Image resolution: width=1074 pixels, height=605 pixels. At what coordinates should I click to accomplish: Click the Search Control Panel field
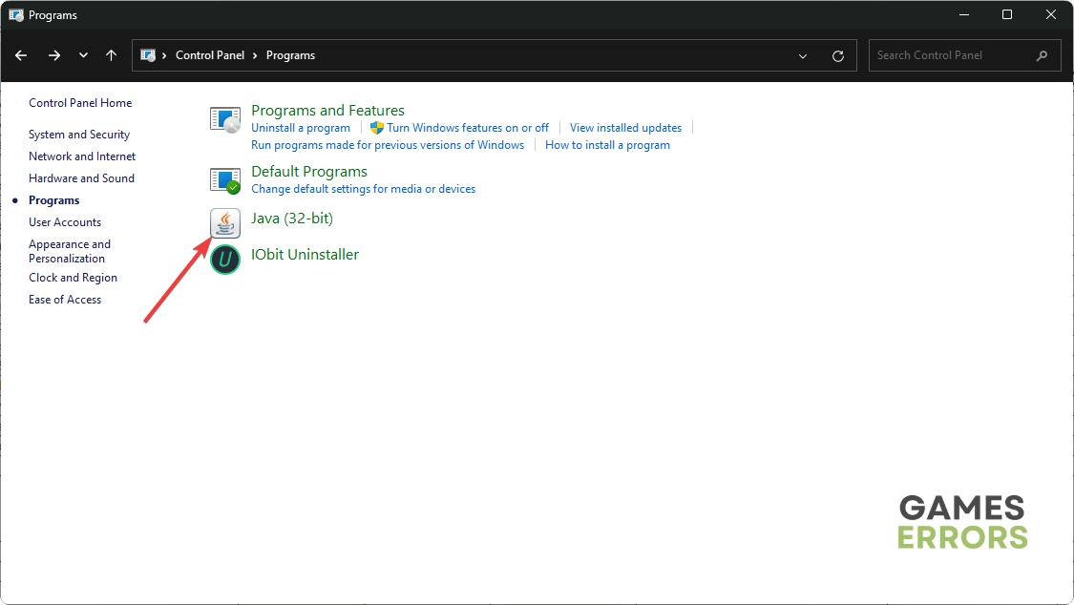click(950, 55)
